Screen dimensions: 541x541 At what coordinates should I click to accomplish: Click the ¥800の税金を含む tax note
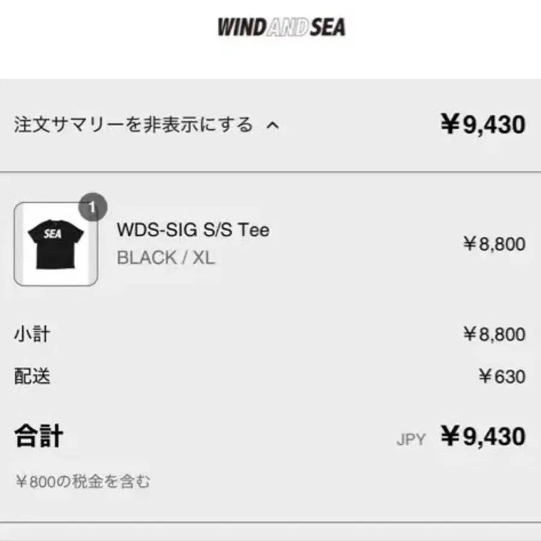83,481
